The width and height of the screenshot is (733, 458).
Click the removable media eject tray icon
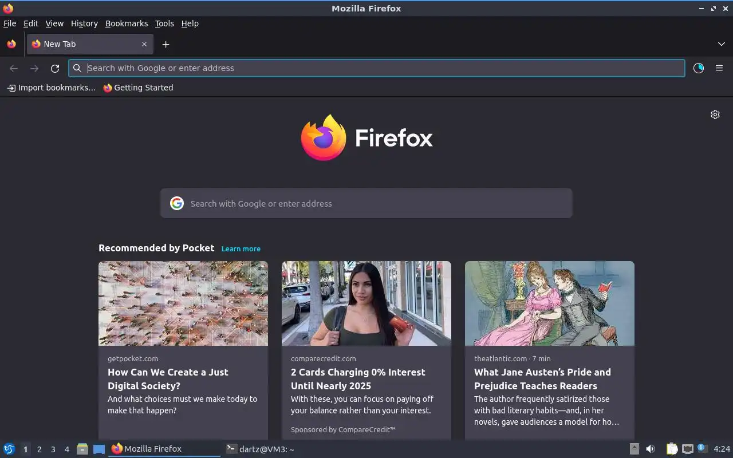click(635, 449)
